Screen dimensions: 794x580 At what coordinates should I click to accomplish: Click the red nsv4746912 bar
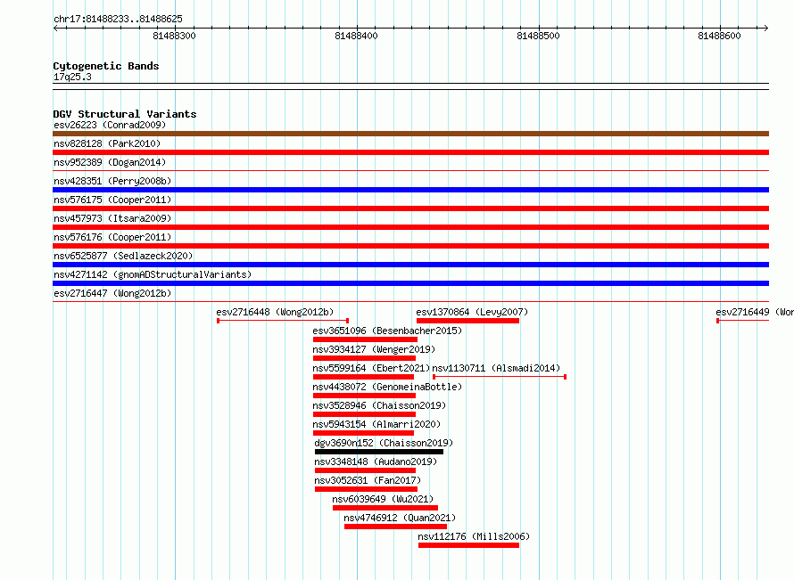[395, 527]
